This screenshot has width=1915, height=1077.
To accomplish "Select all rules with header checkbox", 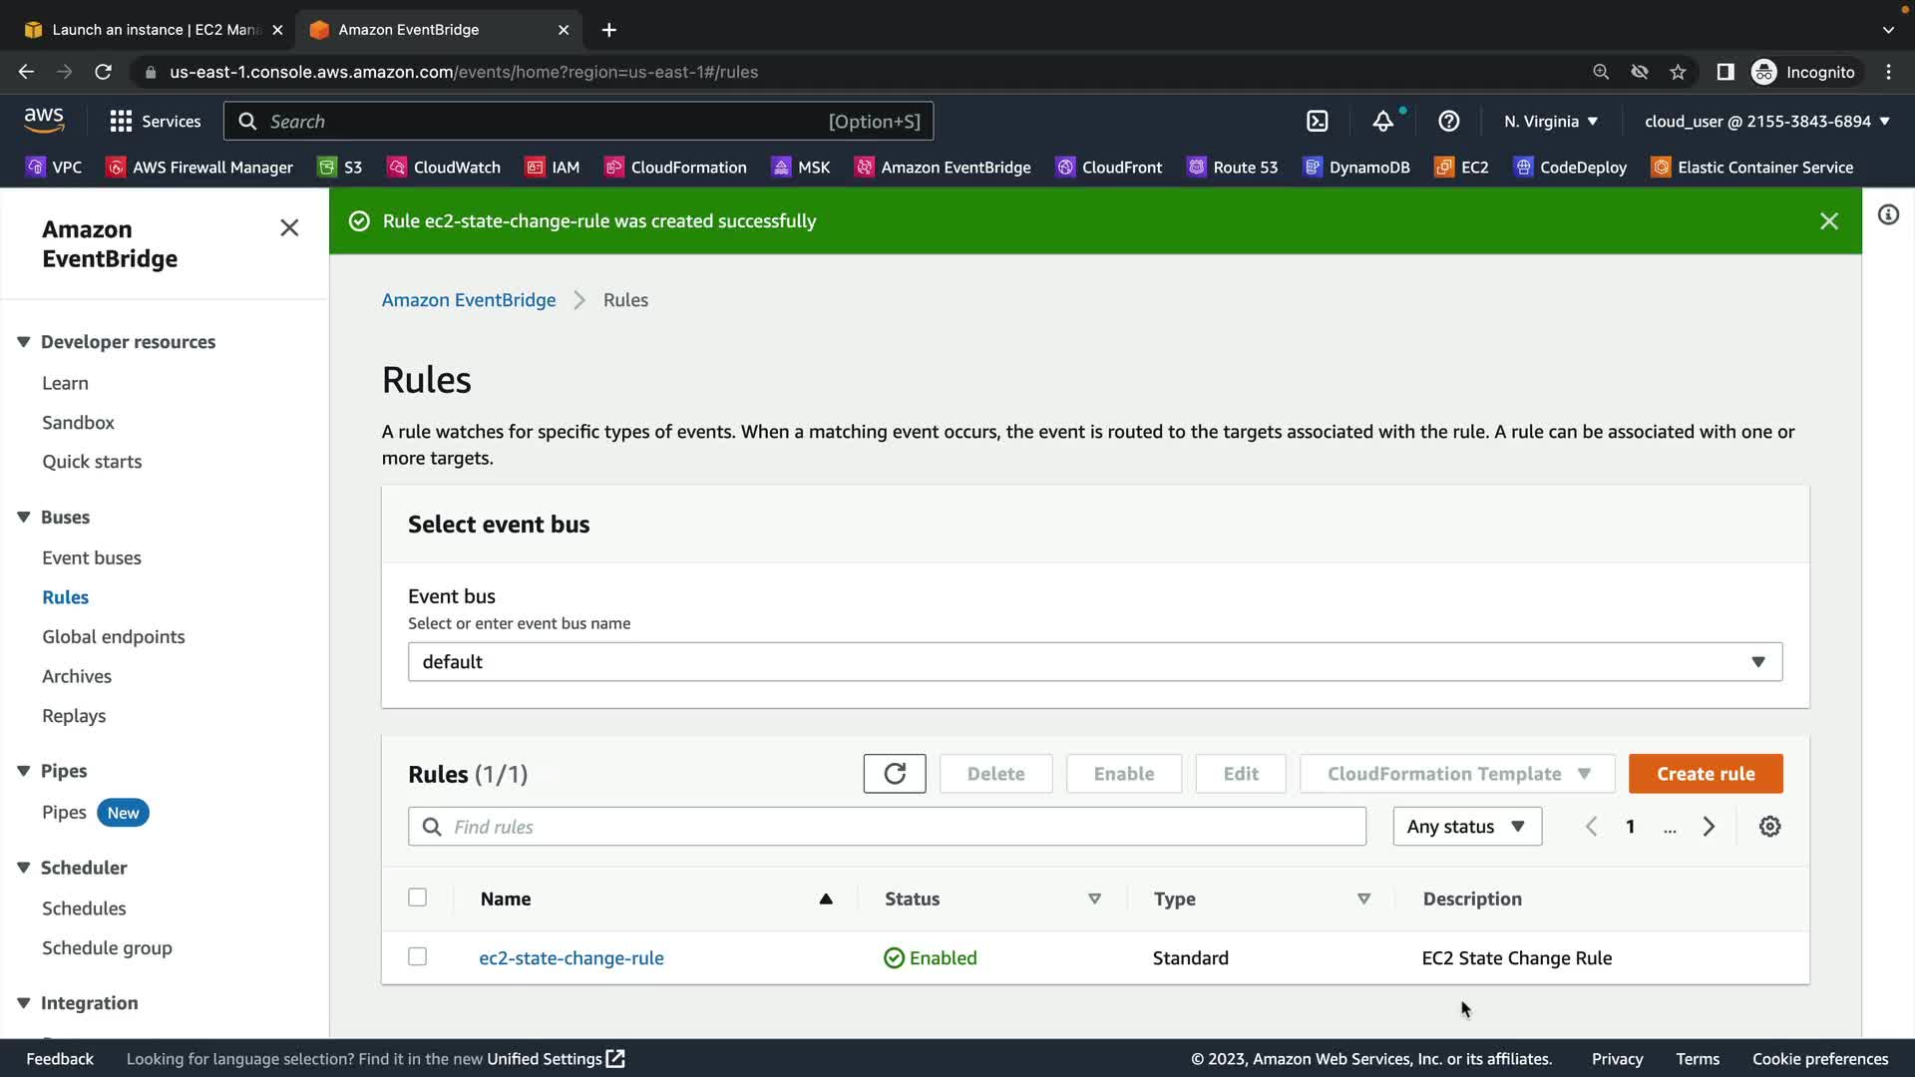I will [x=418, y=897].
